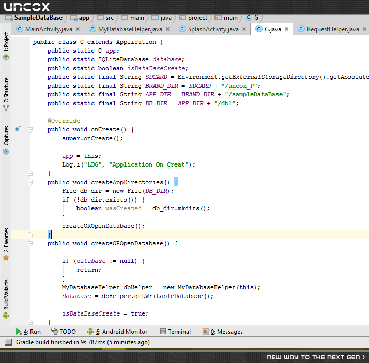This screenshot has height=363, width=369.
Task: Click the class icon on SplashActivity.java tab
Action: 182,29
